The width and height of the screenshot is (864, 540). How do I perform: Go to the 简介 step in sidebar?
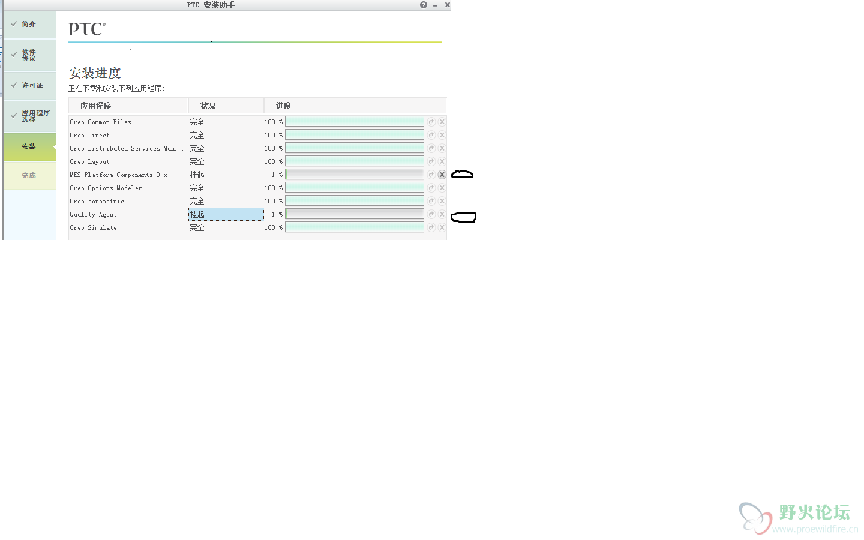click(x=30, y=24)
